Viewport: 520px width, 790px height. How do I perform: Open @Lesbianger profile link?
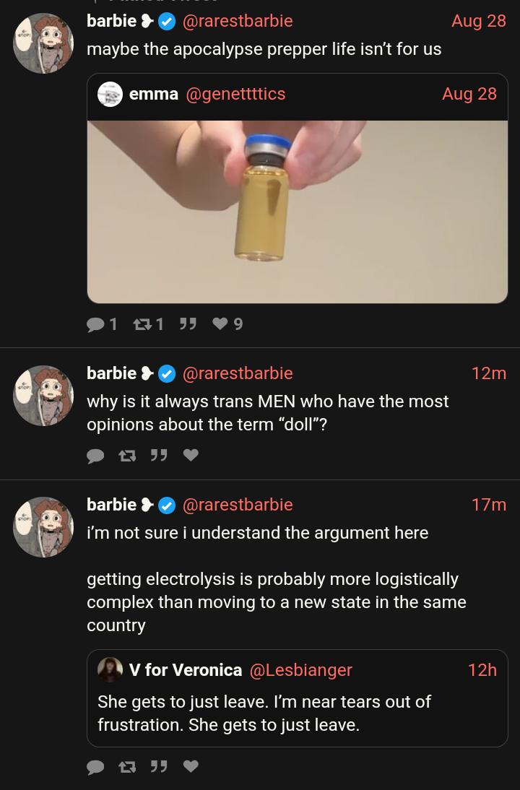coord(300,670)
